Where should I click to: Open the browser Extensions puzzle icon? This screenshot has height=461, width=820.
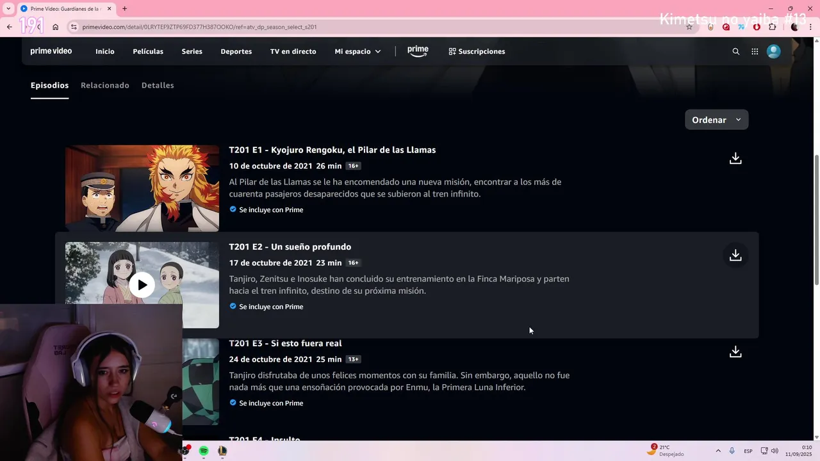tap(773, 27)
